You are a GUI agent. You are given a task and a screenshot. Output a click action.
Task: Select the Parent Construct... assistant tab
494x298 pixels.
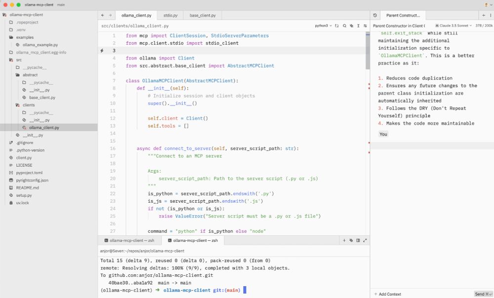pyautogui.click(x=403, y=15)
